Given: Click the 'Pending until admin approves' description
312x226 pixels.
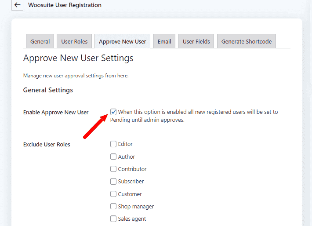Looking at the screenshot, I should (147, 120).
